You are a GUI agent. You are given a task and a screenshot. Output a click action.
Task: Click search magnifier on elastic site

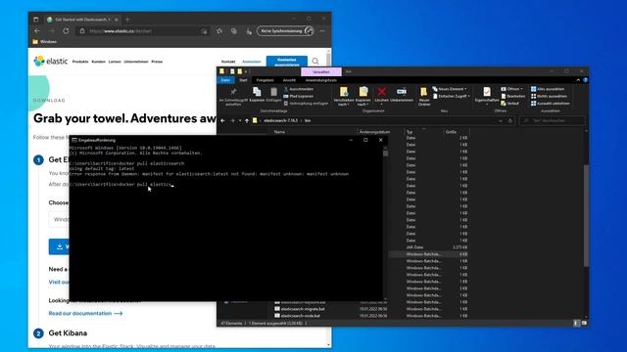[x=315, y=62]
